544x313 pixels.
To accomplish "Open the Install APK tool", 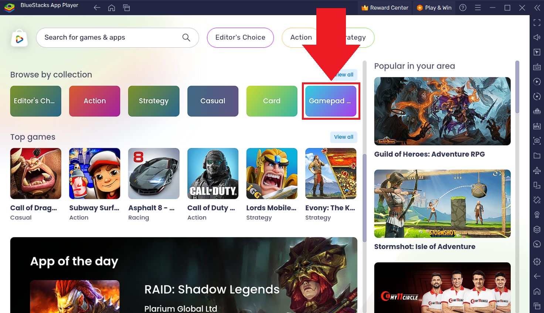I will 537,126.
